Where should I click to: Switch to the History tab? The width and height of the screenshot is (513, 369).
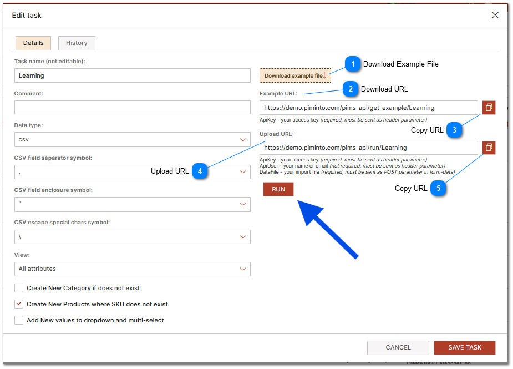tap(76, 43)
